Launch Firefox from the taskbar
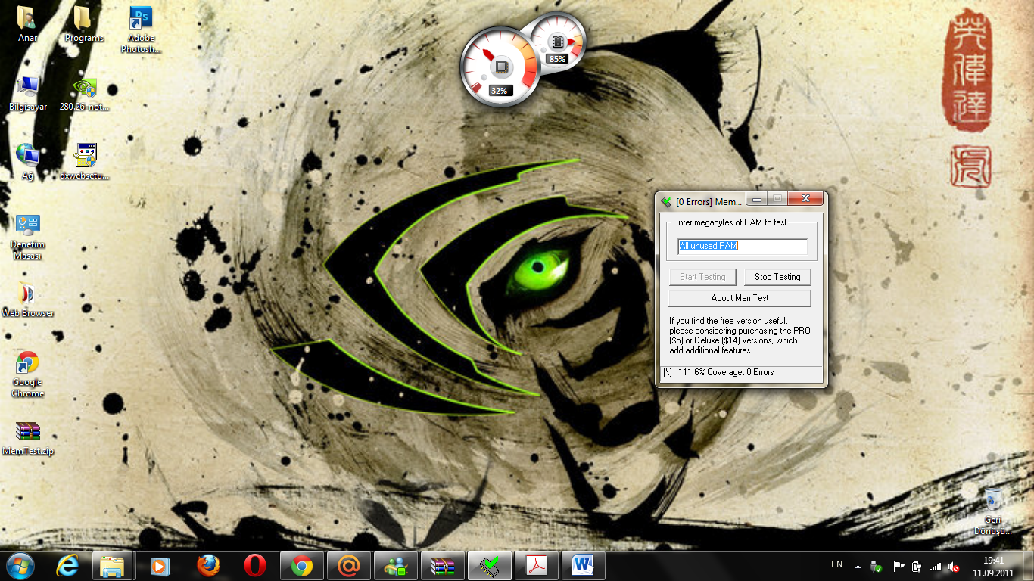Viewport: 1034px width, 581px height. coord(207,566)
